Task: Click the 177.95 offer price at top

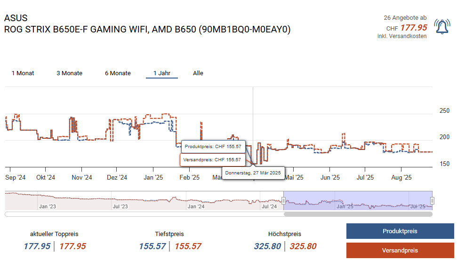Action: tap(414, 28)
